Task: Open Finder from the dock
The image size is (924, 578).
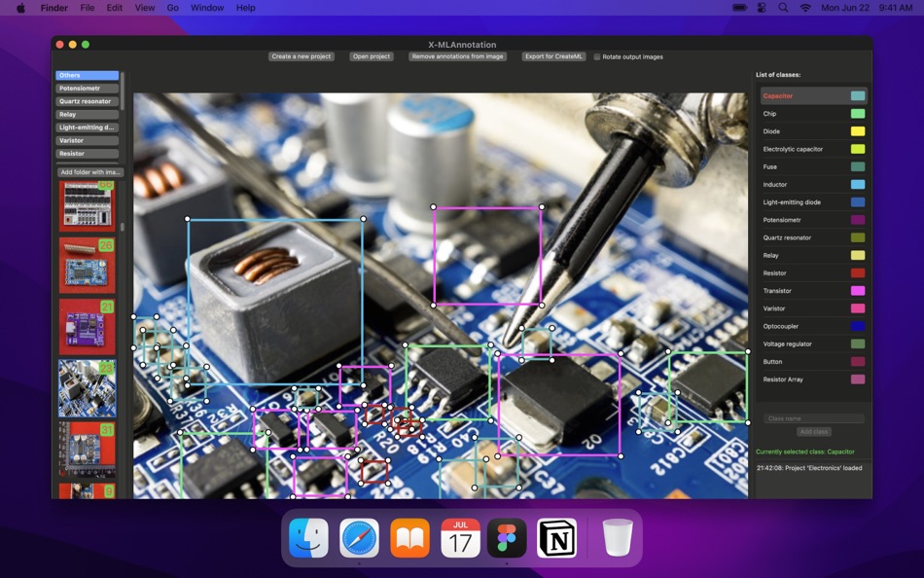Action: [308, 538]
